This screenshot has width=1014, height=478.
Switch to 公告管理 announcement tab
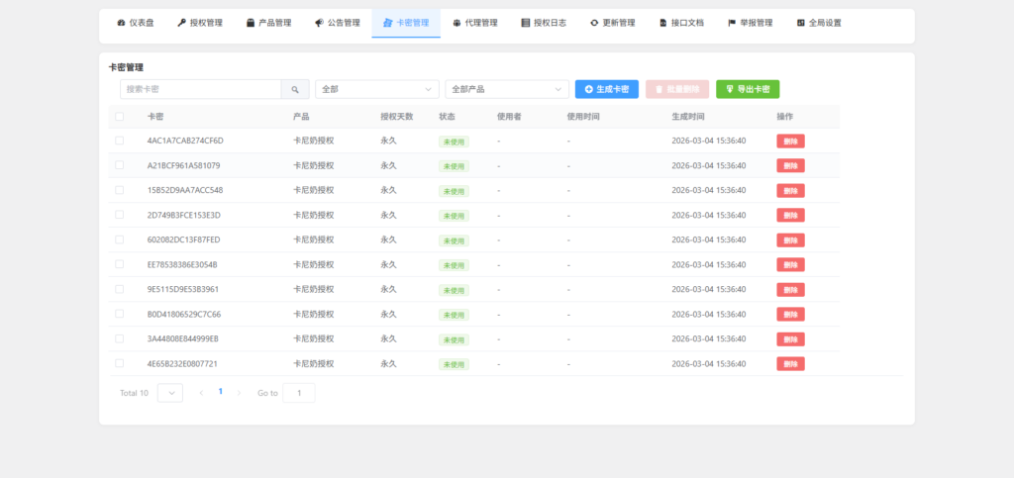click(337, 23)
